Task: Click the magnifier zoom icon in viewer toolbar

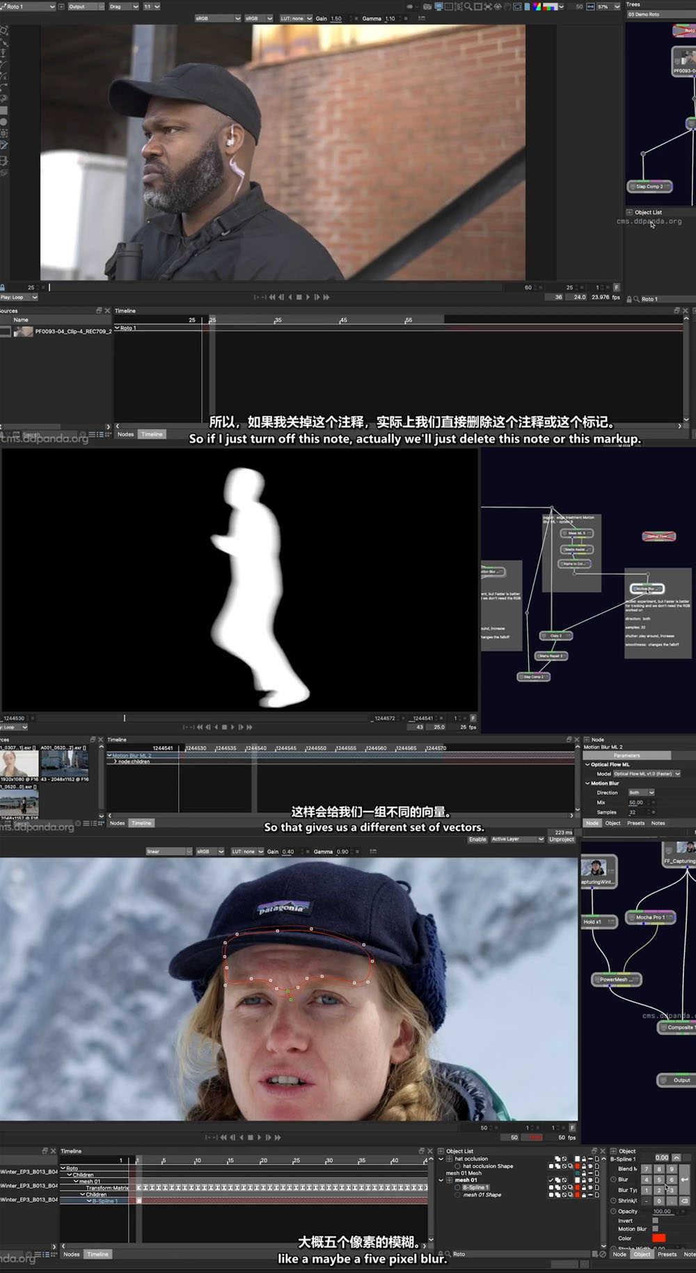Action: click(x=468, y=6)
